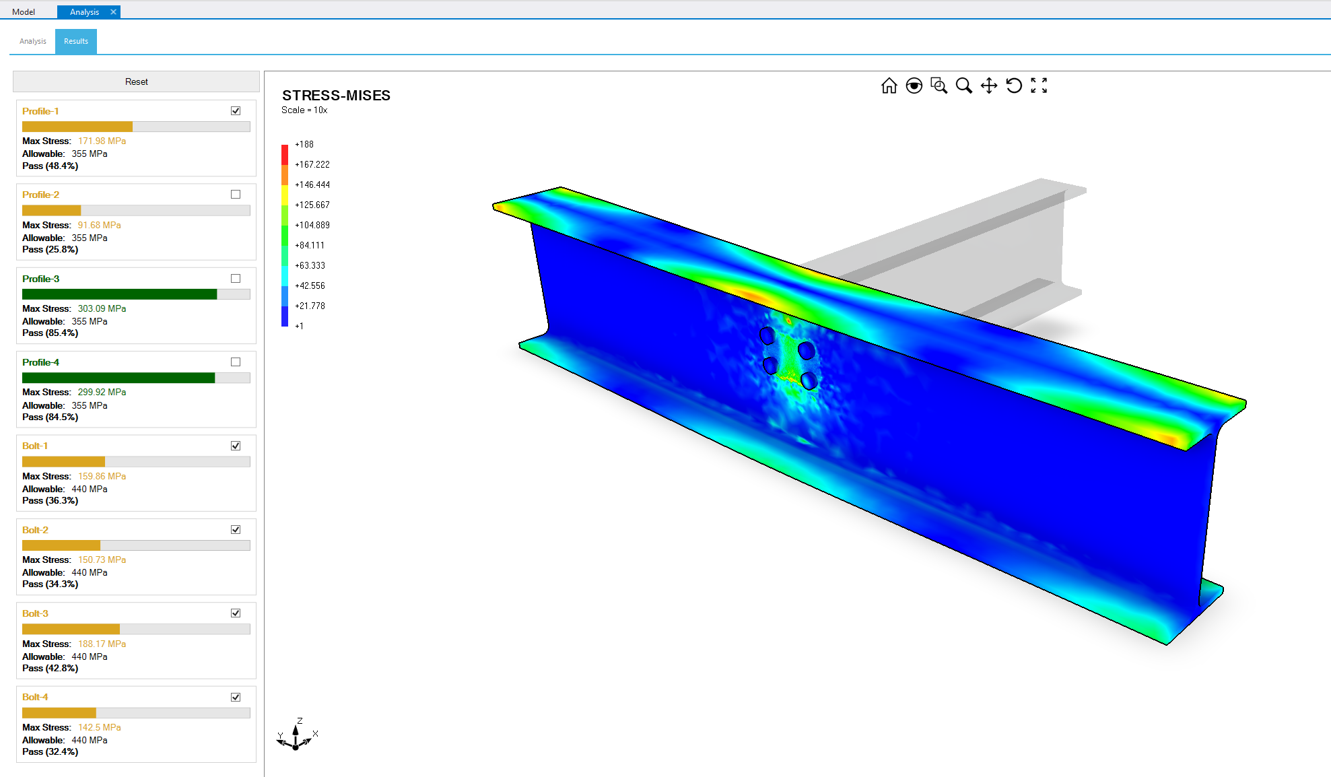Close the Analysis tab
The height and width of the screenshot is (777, 1331).
[x=113, y=11]
